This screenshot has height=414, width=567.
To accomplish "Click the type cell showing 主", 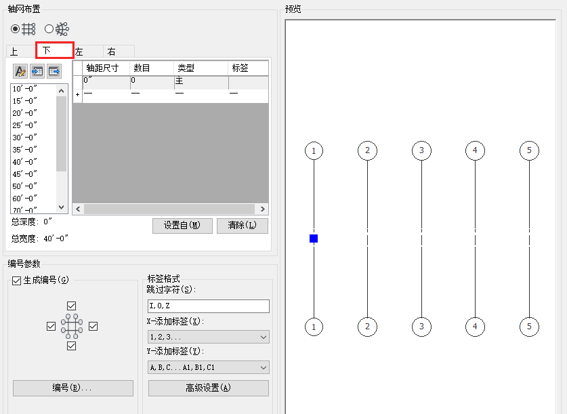I will [201, 83].
